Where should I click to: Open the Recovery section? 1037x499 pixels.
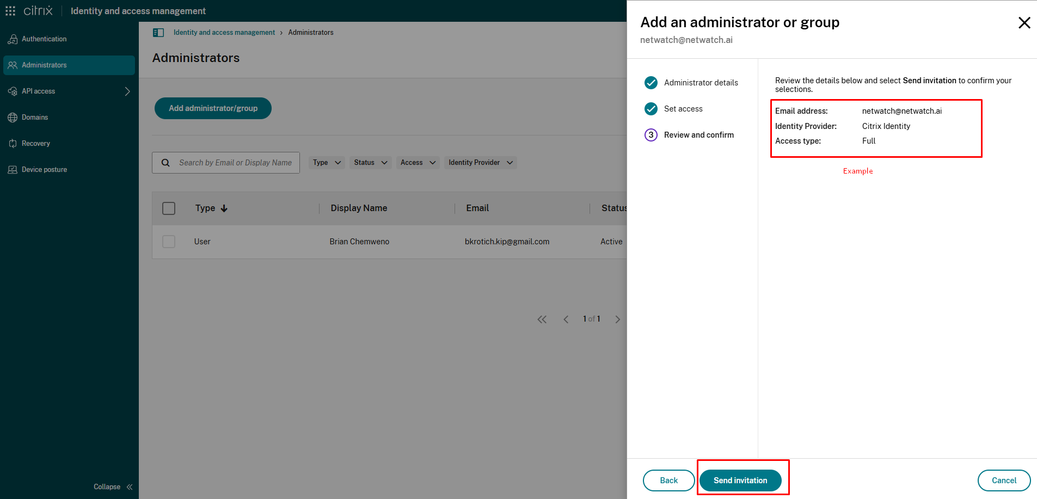[36, 143]
